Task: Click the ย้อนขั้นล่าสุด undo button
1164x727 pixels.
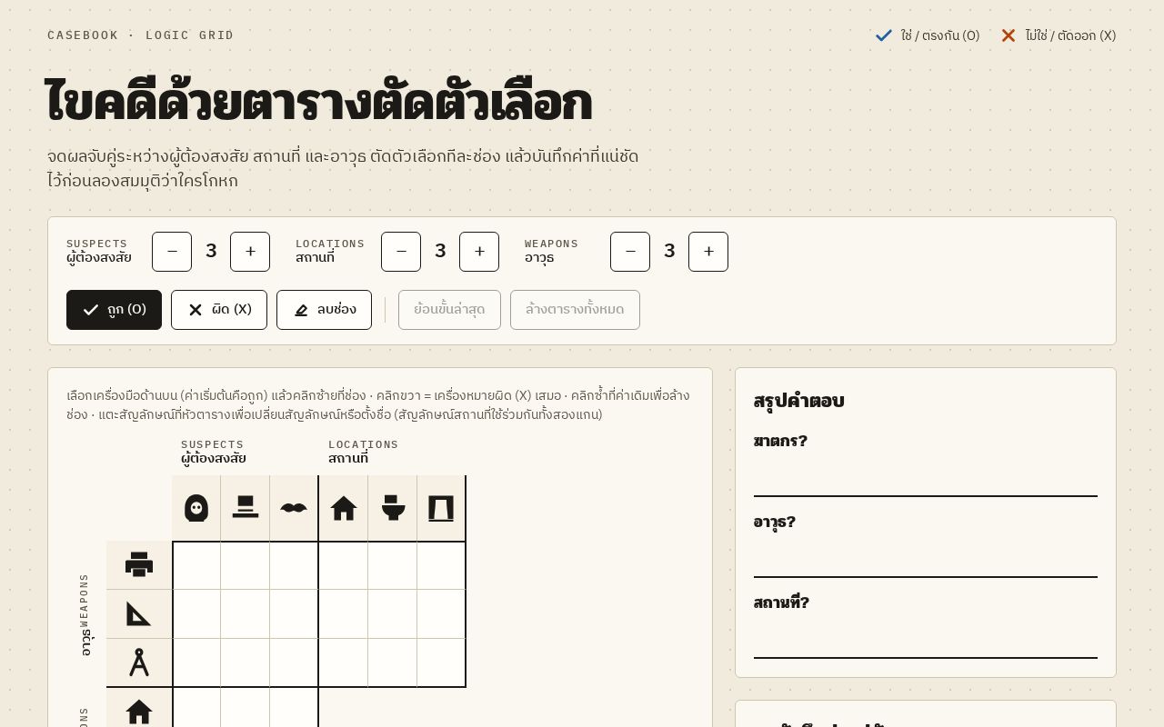Action: (449, 310)
